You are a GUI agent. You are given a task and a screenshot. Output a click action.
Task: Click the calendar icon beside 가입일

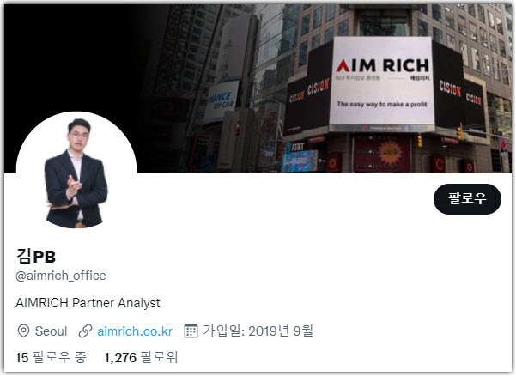191,331
